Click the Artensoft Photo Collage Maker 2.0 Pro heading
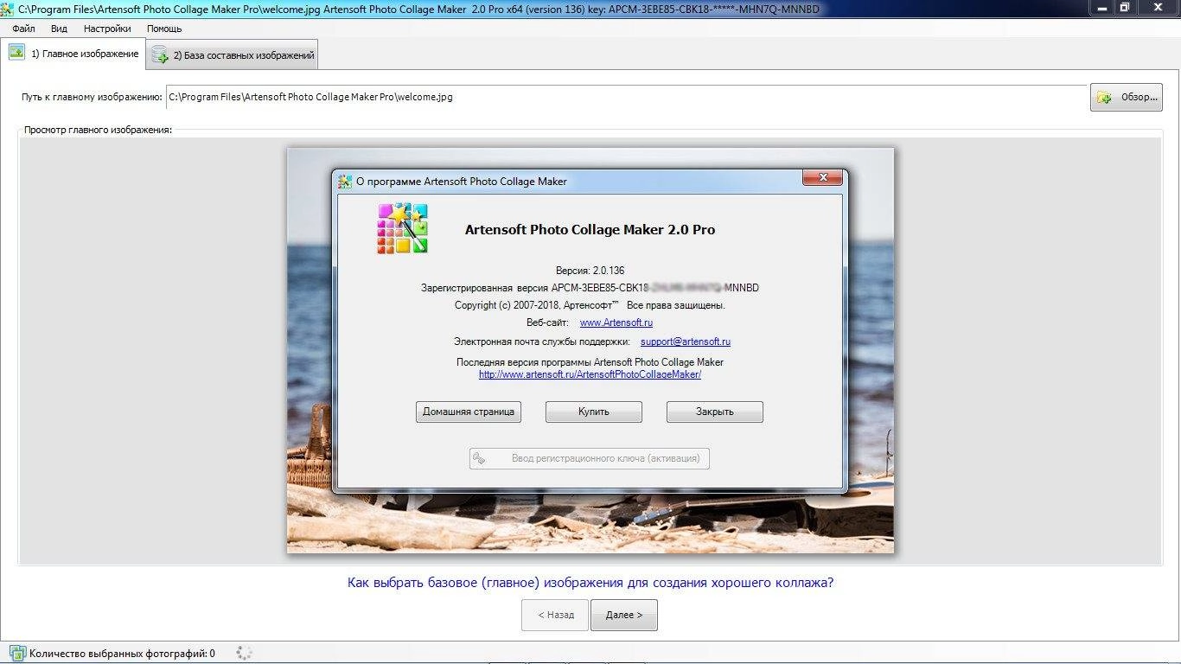 pos(590,230)
